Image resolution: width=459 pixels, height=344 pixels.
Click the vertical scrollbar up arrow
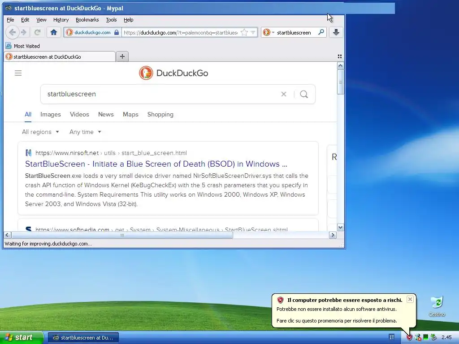coord(340,66)
